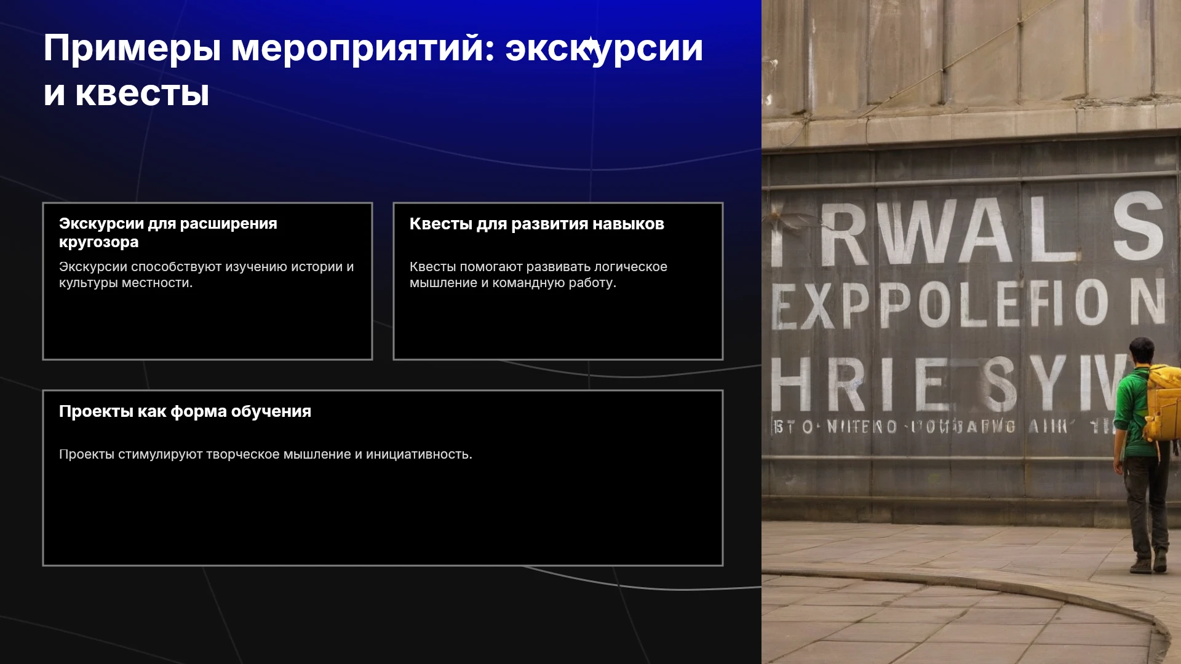The image size is (1181, 664).
Task: Click the upper concrete wall in photo
Action: pos(971,61)
